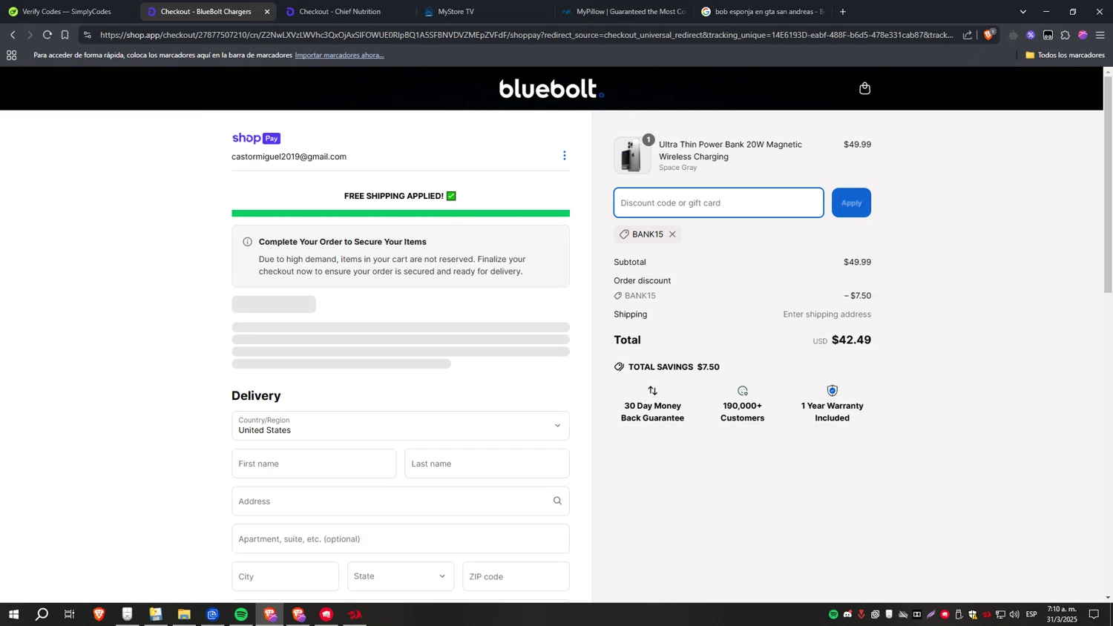Click the ZIP code field
The height and width of the screenshot is (626, 1113).
pyautogui.click(x=516, y=576)
